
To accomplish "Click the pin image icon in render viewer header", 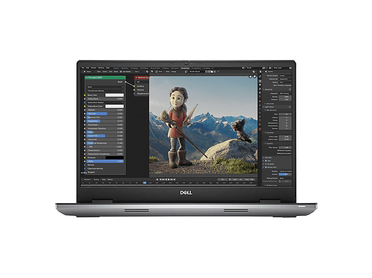I will click(x=218, y=72).
